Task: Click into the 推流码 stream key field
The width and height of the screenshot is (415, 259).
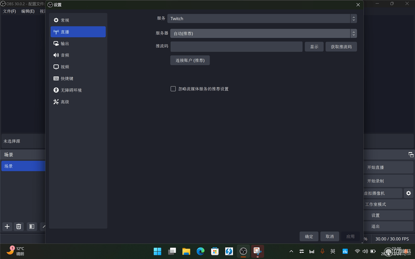Action: click(237, 47)
